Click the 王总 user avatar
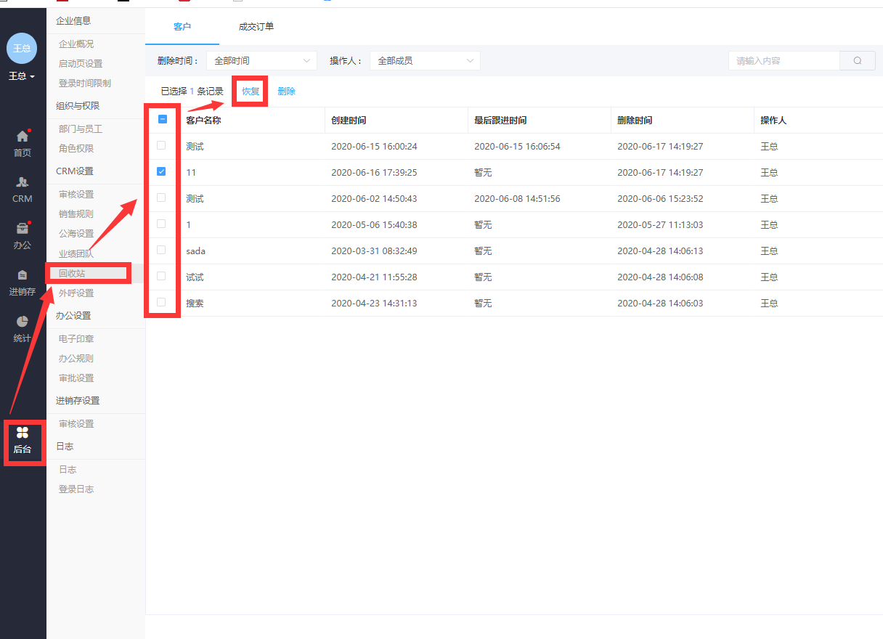 [x=22, y=49]
